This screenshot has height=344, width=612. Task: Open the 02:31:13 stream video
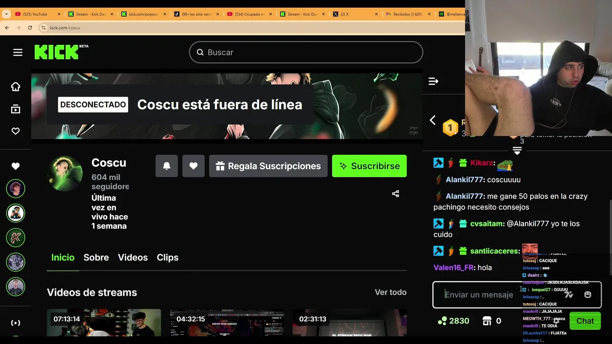point(350,322)
